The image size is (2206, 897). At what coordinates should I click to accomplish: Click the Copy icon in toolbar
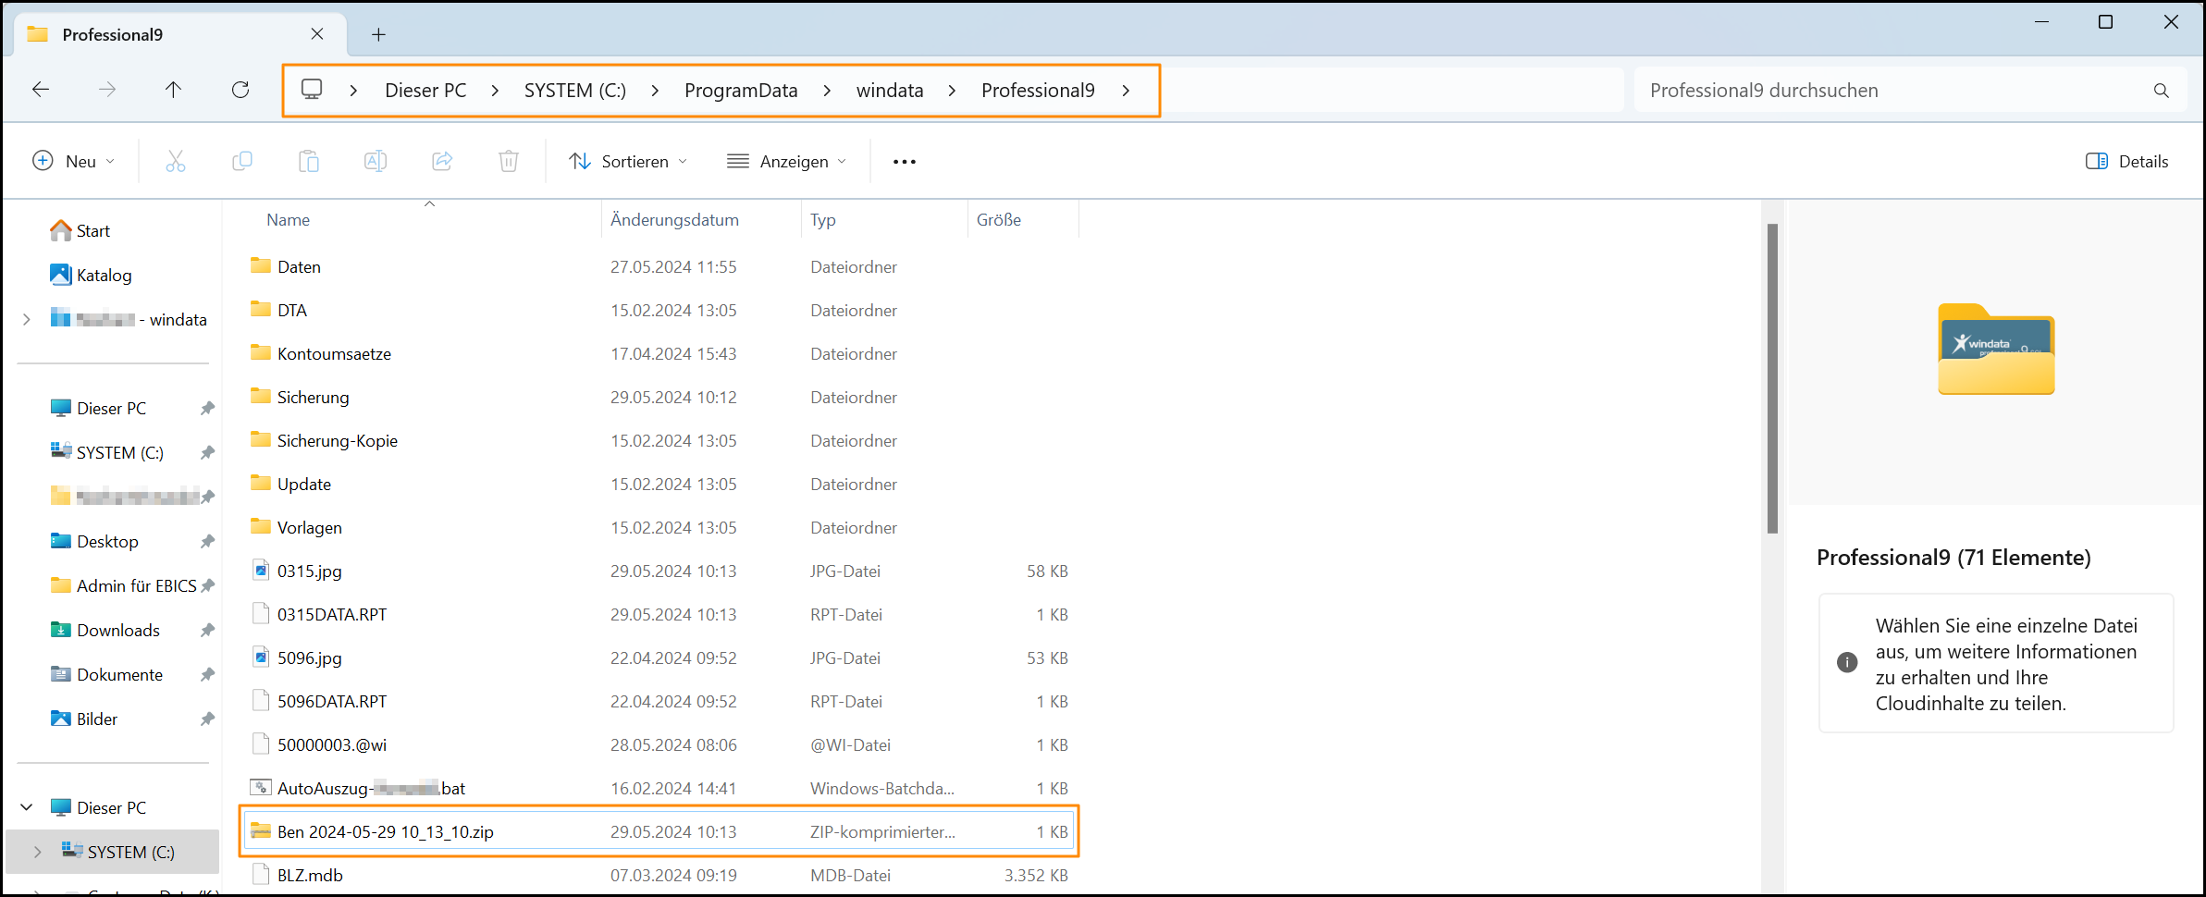[242, 162]
